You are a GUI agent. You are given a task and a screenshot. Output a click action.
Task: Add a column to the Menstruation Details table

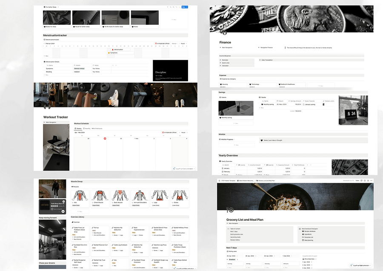pos(113,65)
